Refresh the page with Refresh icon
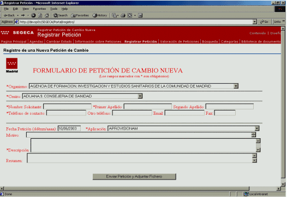Screen dimensions: 287x197 click(x=40, y=15)
